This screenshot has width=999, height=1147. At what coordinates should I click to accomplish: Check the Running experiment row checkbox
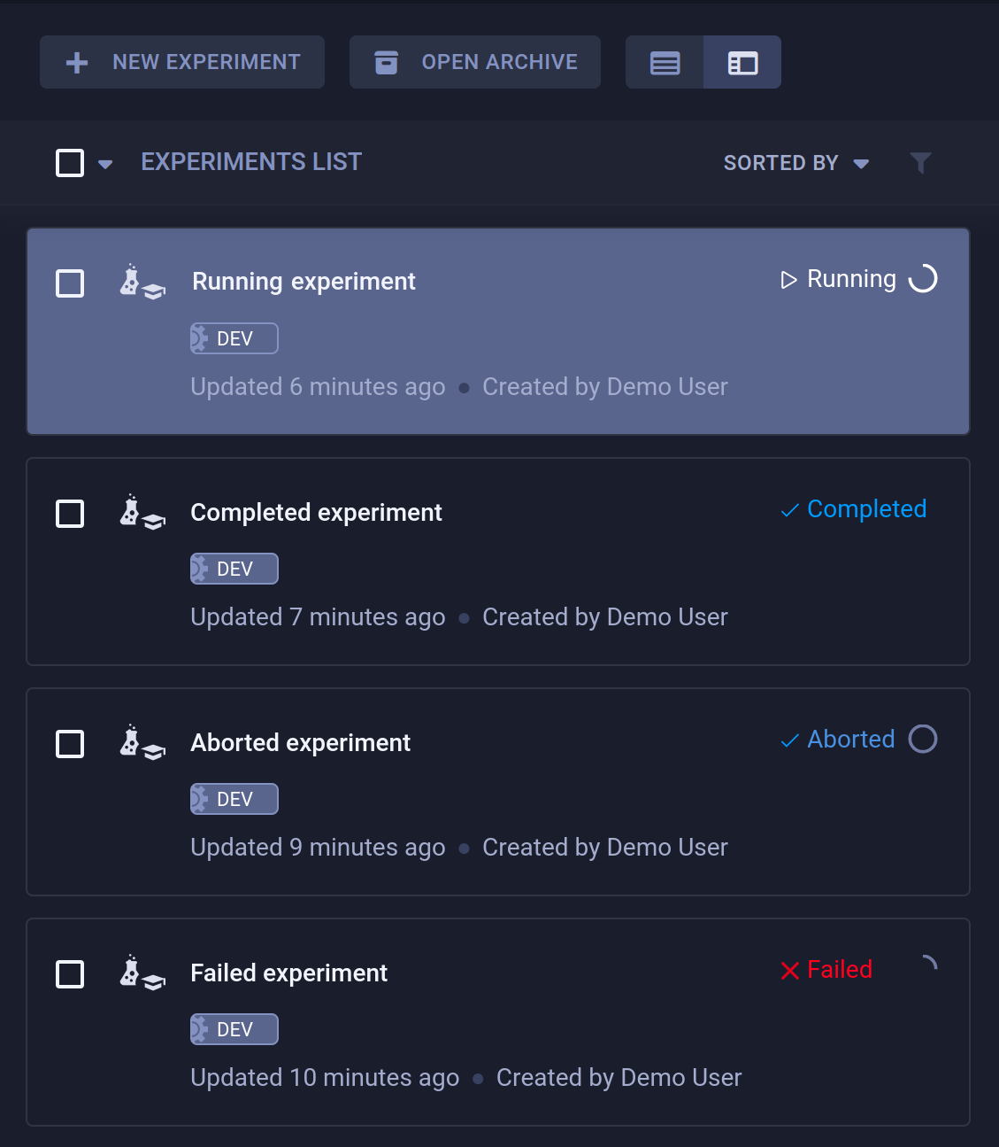pyautogui.click(x=70, y=283)
